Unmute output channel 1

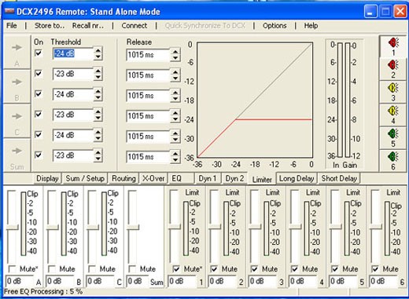click(x=176, y=268)
